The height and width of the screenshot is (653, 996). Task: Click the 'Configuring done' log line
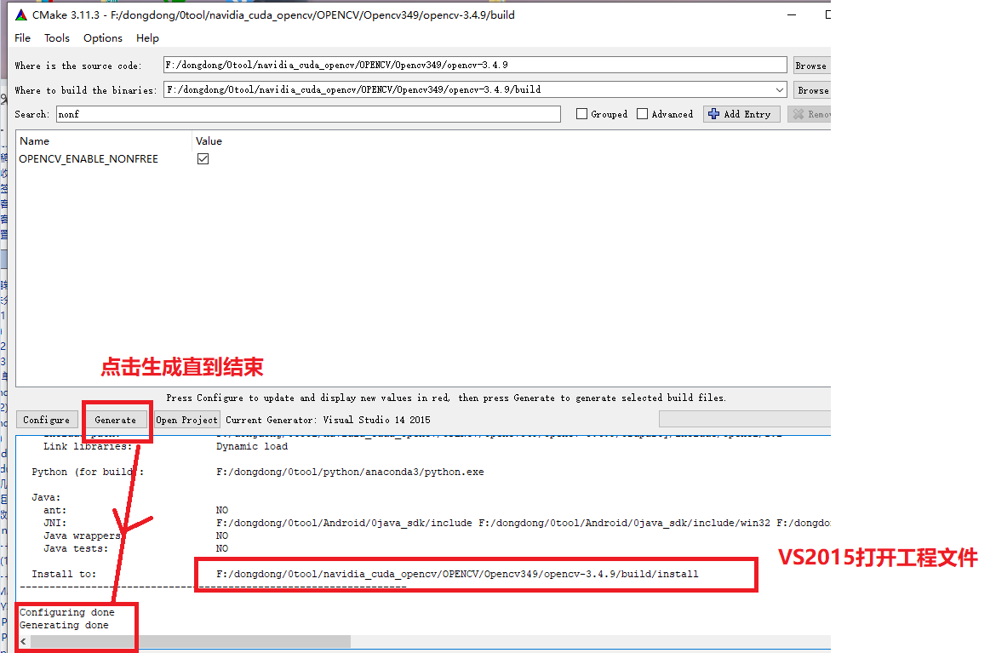coord(66,612)
